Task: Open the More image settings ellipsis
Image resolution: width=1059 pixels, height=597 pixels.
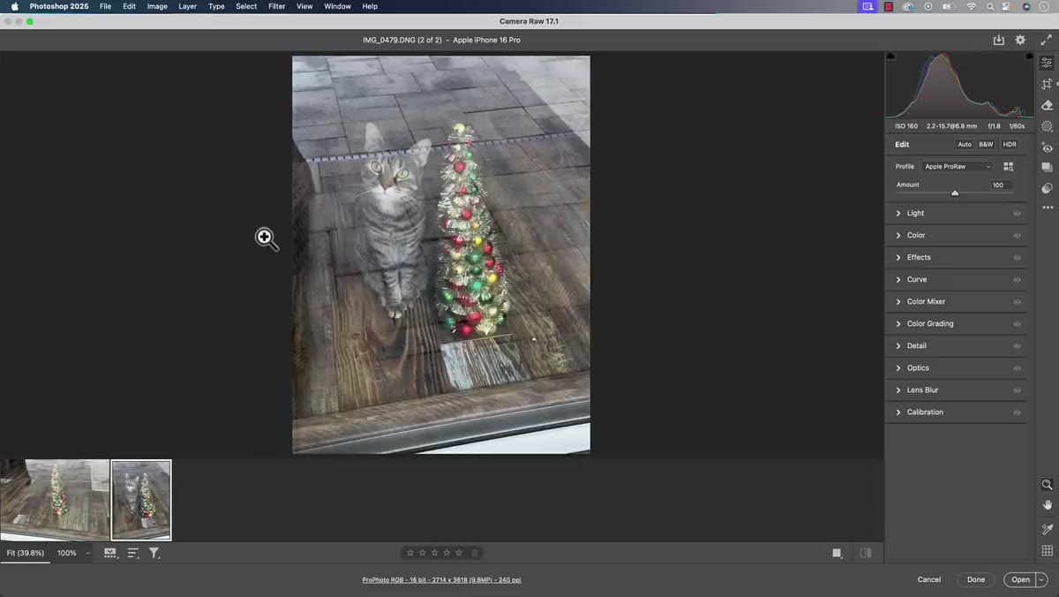Action: (1047, 208)
